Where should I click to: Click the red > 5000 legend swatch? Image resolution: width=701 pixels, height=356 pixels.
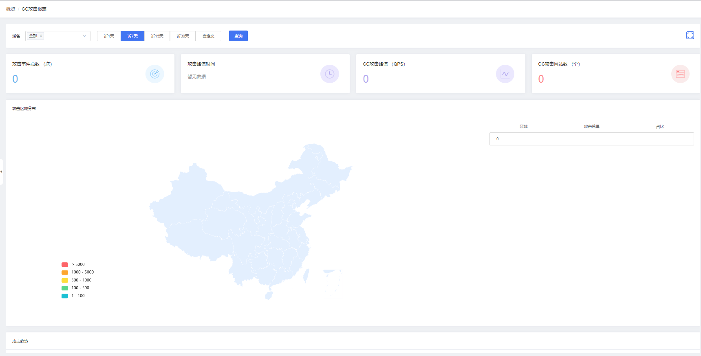click(65, 264)
